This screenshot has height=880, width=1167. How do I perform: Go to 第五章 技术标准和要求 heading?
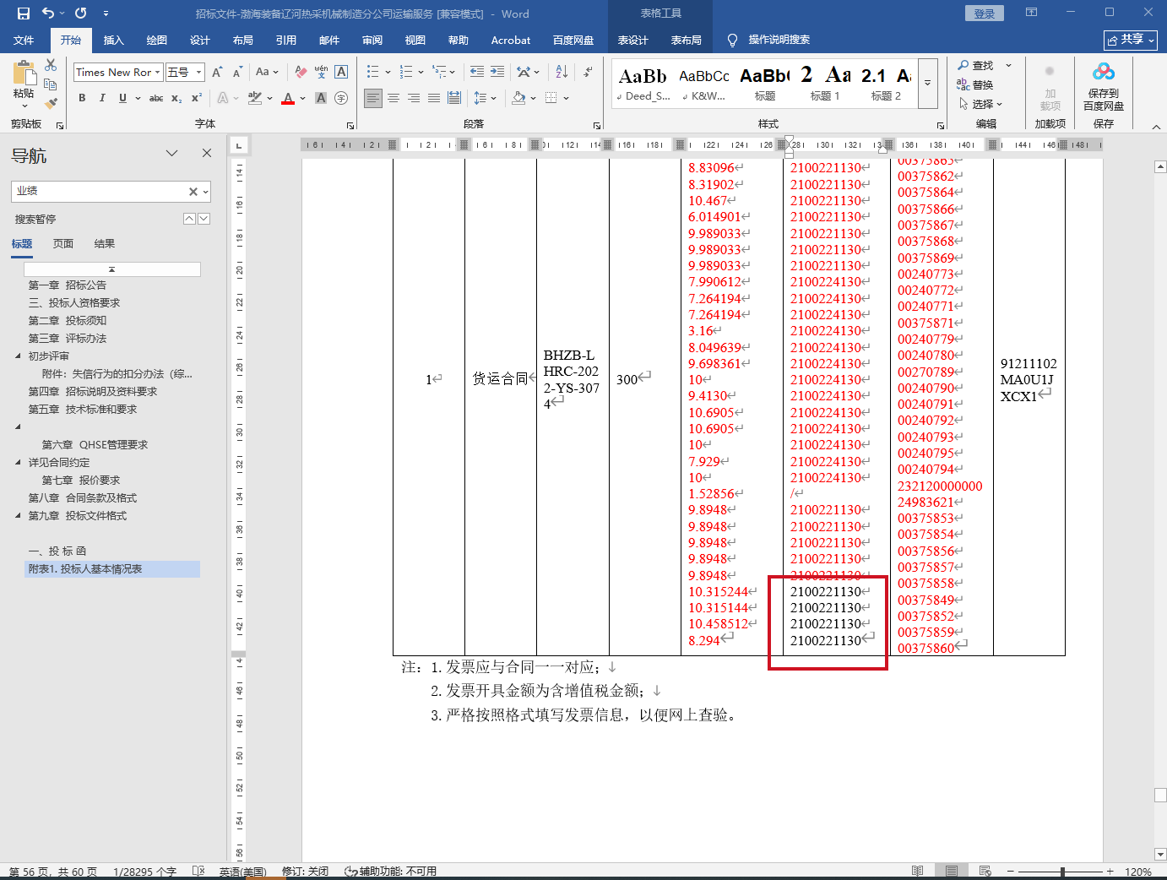83,410
